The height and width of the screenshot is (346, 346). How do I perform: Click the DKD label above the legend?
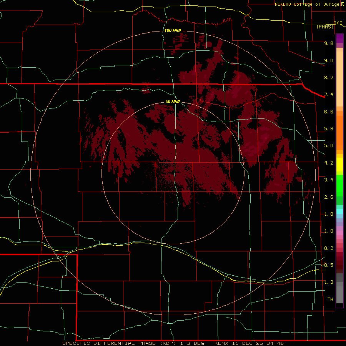click(x=338, y=23)
